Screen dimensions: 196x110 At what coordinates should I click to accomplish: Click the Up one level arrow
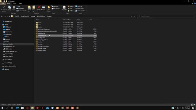pyautogui.click(x=9, y=16)
